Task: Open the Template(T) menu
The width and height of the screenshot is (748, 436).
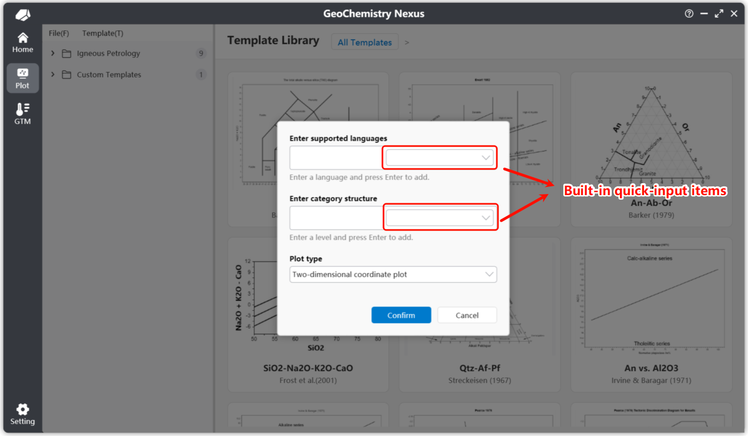Action: 102,33
